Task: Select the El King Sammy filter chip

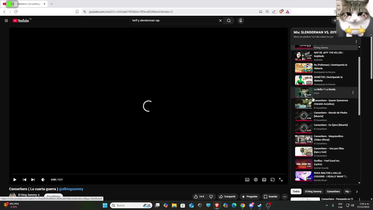Action: 313,191
